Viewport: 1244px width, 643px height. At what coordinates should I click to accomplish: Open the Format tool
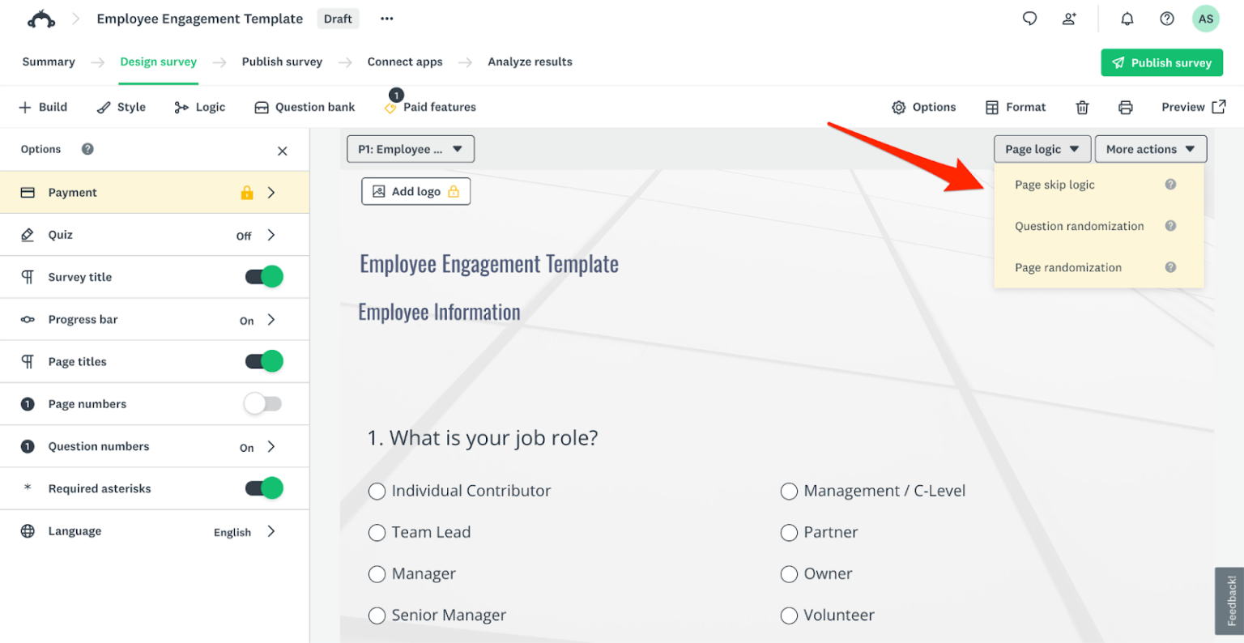(x=1015, y=107)
